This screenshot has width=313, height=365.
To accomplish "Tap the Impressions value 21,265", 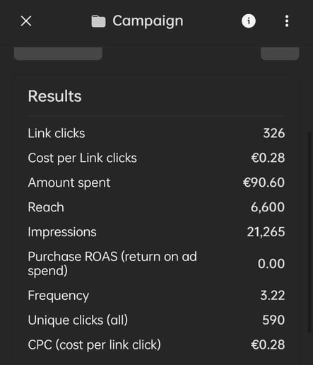I will 266,232.
